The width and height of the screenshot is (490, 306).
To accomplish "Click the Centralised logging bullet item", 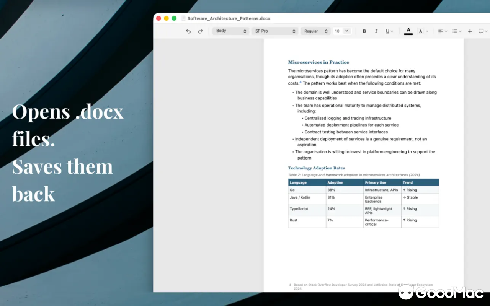I will click(346, 118).
